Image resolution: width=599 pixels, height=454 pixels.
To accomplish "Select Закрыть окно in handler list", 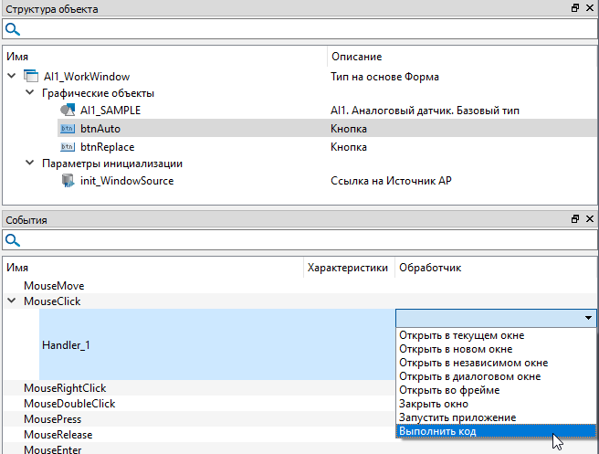I will click(434, 404).
